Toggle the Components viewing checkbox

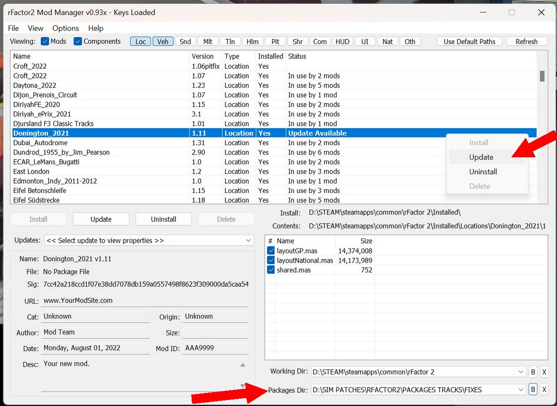point(78,41)
